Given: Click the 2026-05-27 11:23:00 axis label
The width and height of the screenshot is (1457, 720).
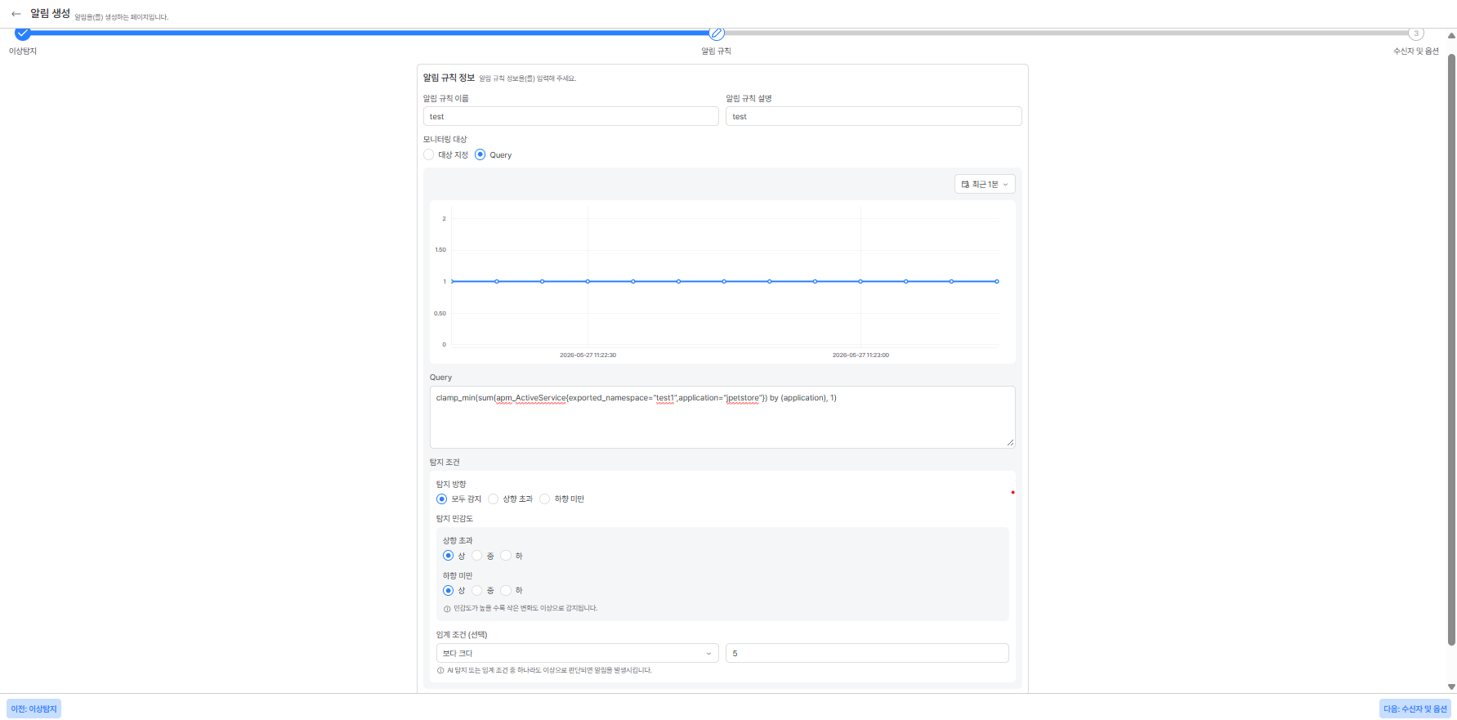Looking at the screenshot, I should (860, 355).
